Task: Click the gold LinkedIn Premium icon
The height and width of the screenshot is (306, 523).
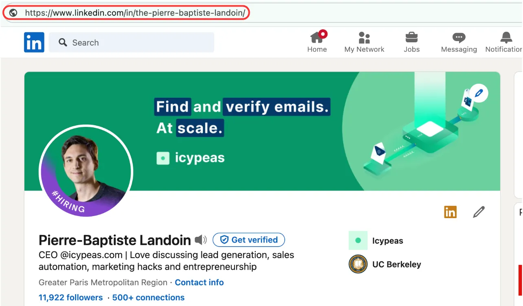Action: pyautogui.click(x=450, y=212)
